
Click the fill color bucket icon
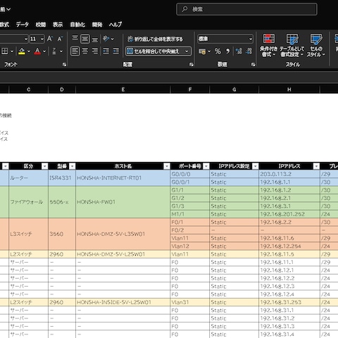[x=22, y=51]
